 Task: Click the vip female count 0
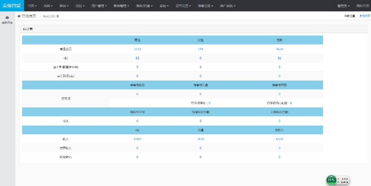click(200, 58)
